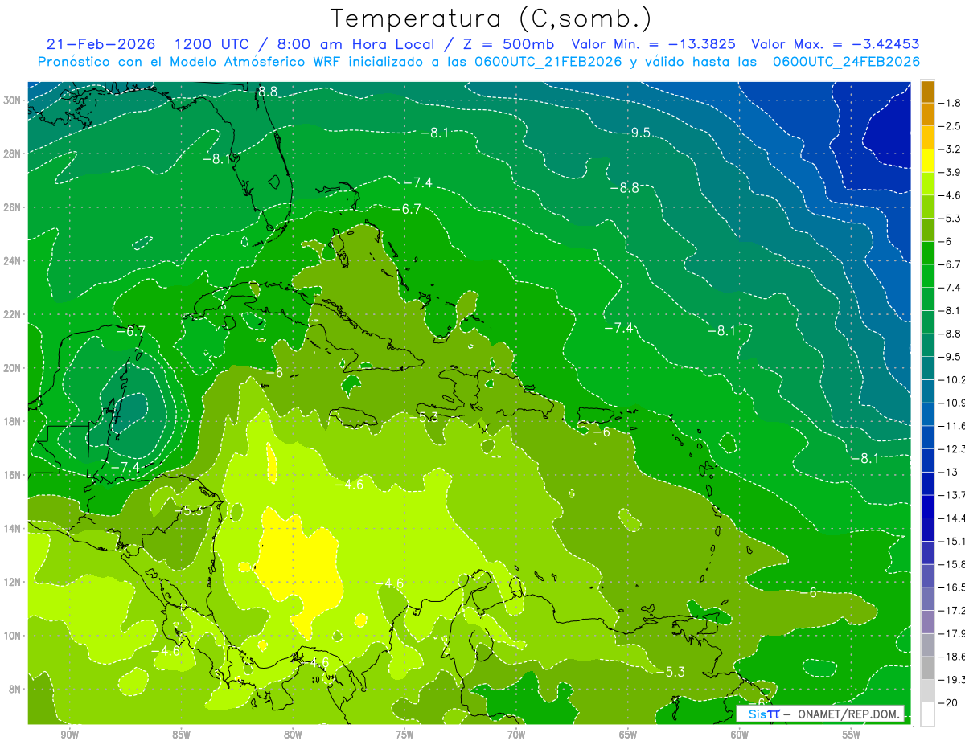Click the legend value '-20'
Image resolution: width=965 pixels, height=745 pixels.
949,702
